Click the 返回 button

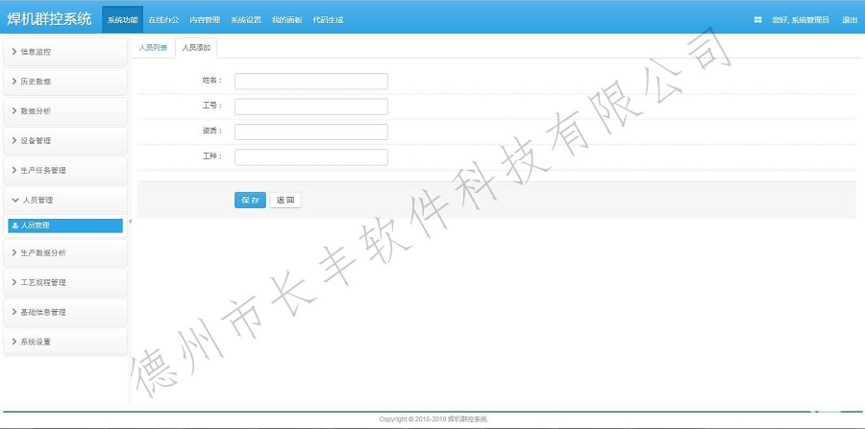pos(285,201)
